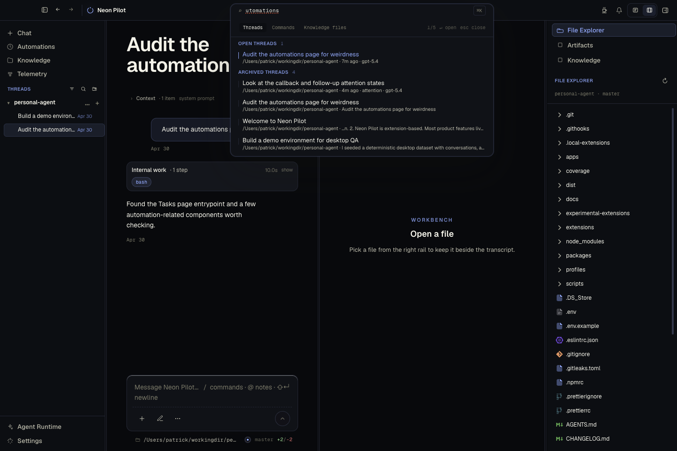
Task: Click the plus attach button in composer
Action: [x=142, y=419]
